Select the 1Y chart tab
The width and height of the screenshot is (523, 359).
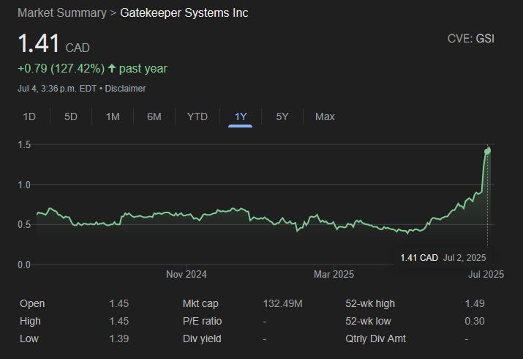[241, 116]
